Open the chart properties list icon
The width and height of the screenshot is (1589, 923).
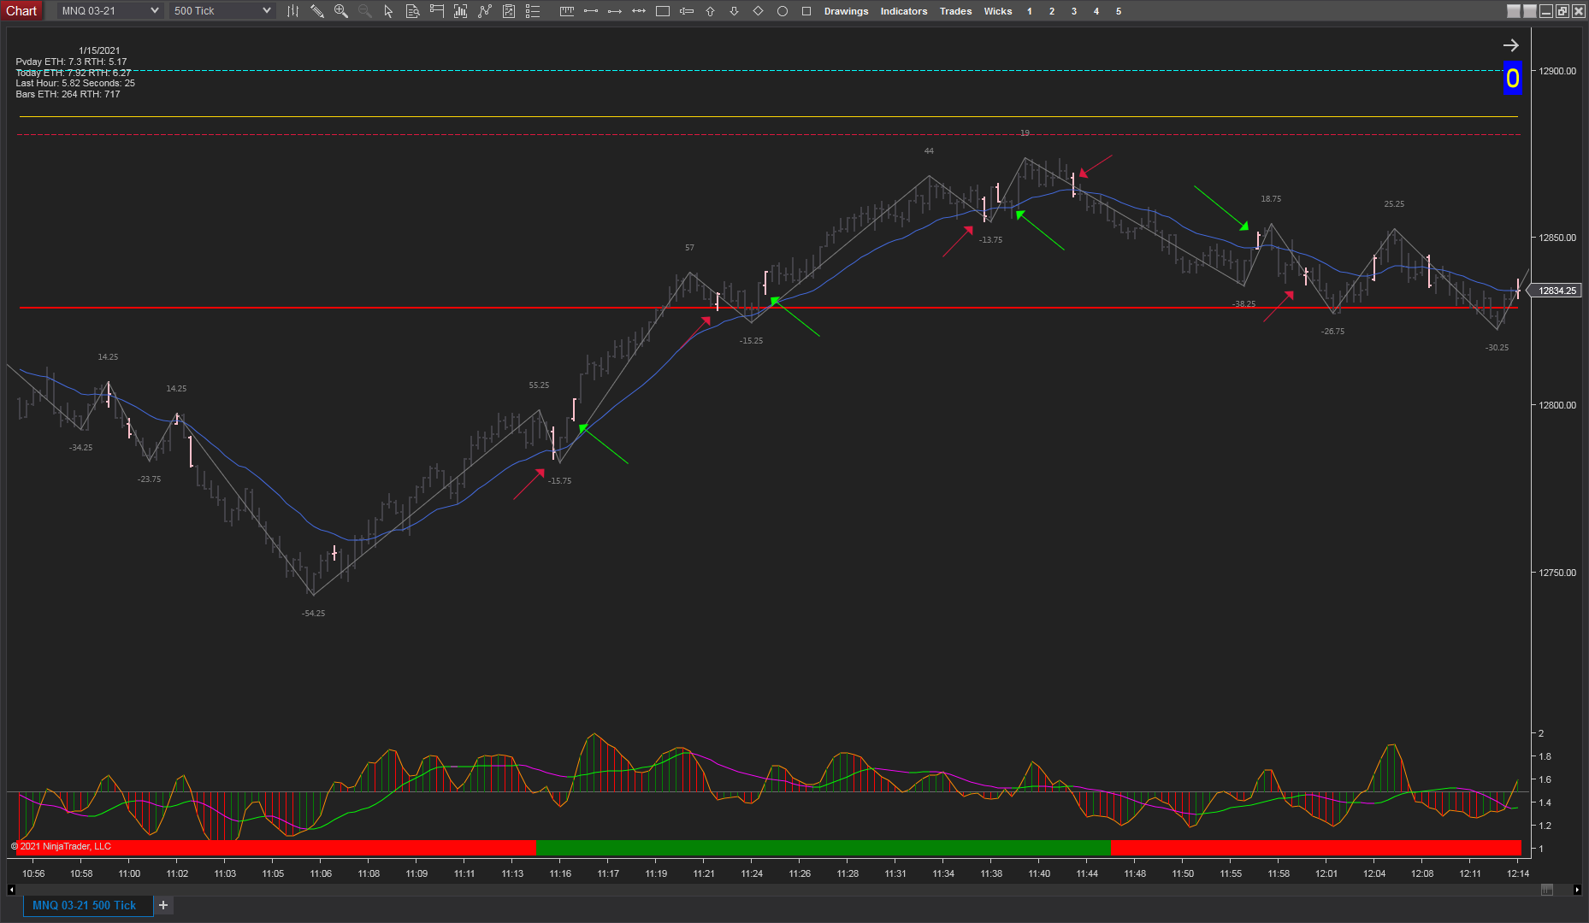[533, 11]
